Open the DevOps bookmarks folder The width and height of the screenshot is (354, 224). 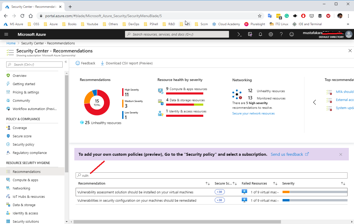131,24
